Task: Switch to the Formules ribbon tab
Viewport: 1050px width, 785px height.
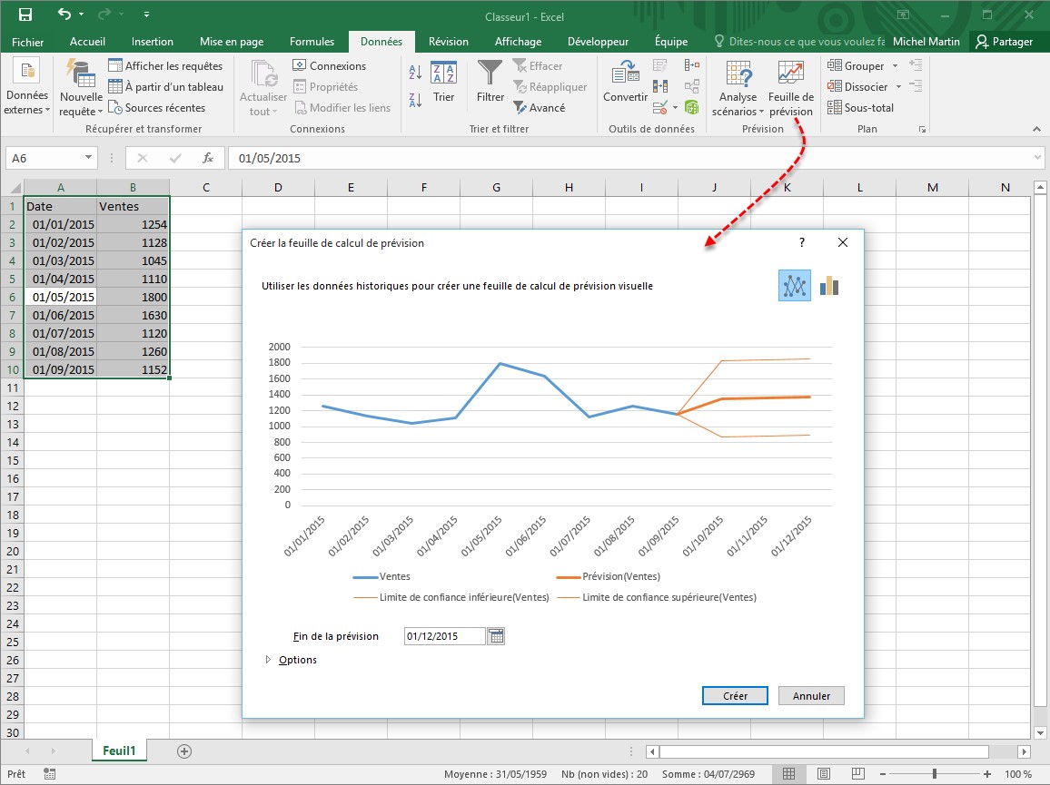Action: click(x=312, y=42)
